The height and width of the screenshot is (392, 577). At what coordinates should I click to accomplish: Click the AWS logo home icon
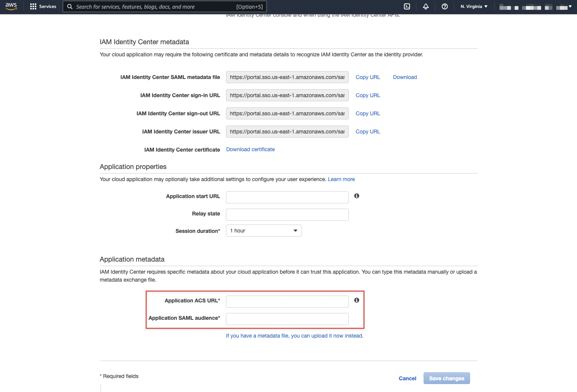coord(11,6)
